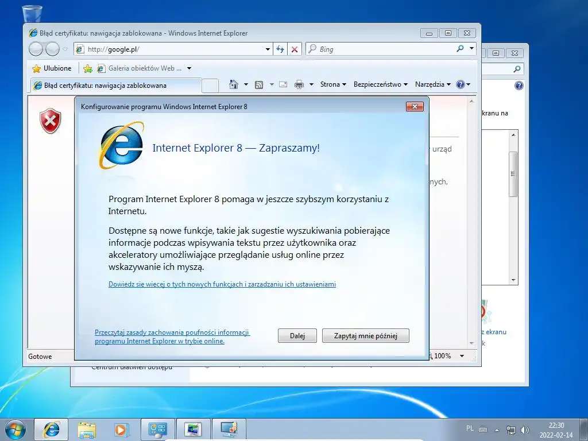The height and width of the screenshot is (441, 588).
Task: Open the Recycle Bin on the desktop
Action: click(x=32, y=14)
